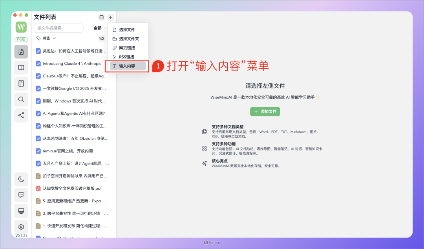Viewport: 424px width, 249px height.
Task: Open the settings gear icon
Action: [x=21, y=227]
